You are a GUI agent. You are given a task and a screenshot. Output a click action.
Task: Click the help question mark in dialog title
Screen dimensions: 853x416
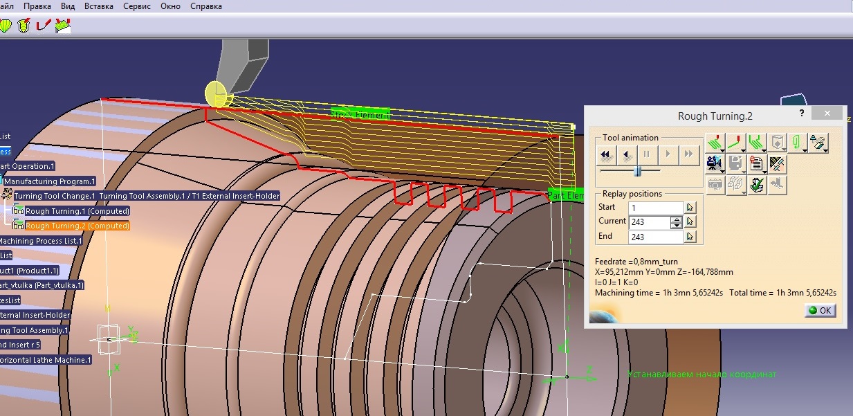click(x=801, y=114)
